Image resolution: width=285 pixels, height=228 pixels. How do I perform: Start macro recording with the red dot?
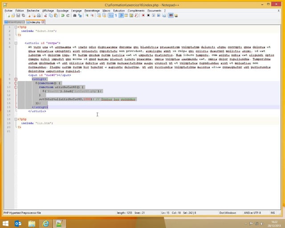pos(143,16)
